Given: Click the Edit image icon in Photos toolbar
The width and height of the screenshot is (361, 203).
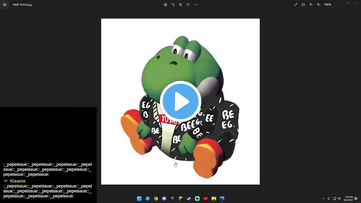Looking at the screenshot, I should click(x=165, y=5).
